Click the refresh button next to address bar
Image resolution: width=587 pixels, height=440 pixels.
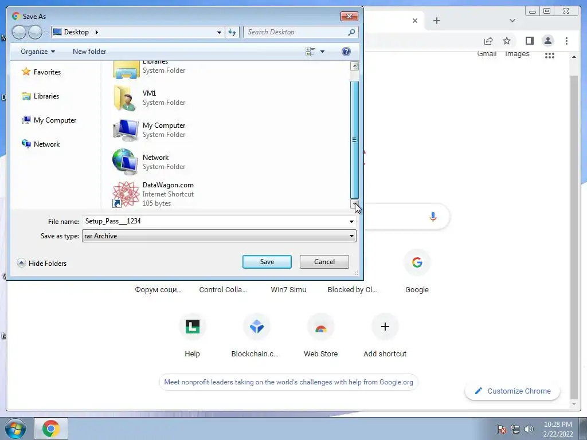tap(232, 32)
